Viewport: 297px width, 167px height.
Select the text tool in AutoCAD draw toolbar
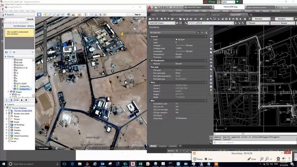pyautogui.click(x=211, y=90)
